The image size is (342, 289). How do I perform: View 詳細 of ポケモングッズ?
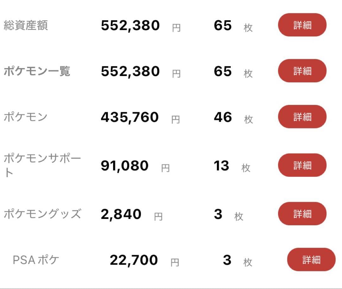pos(302,214)
